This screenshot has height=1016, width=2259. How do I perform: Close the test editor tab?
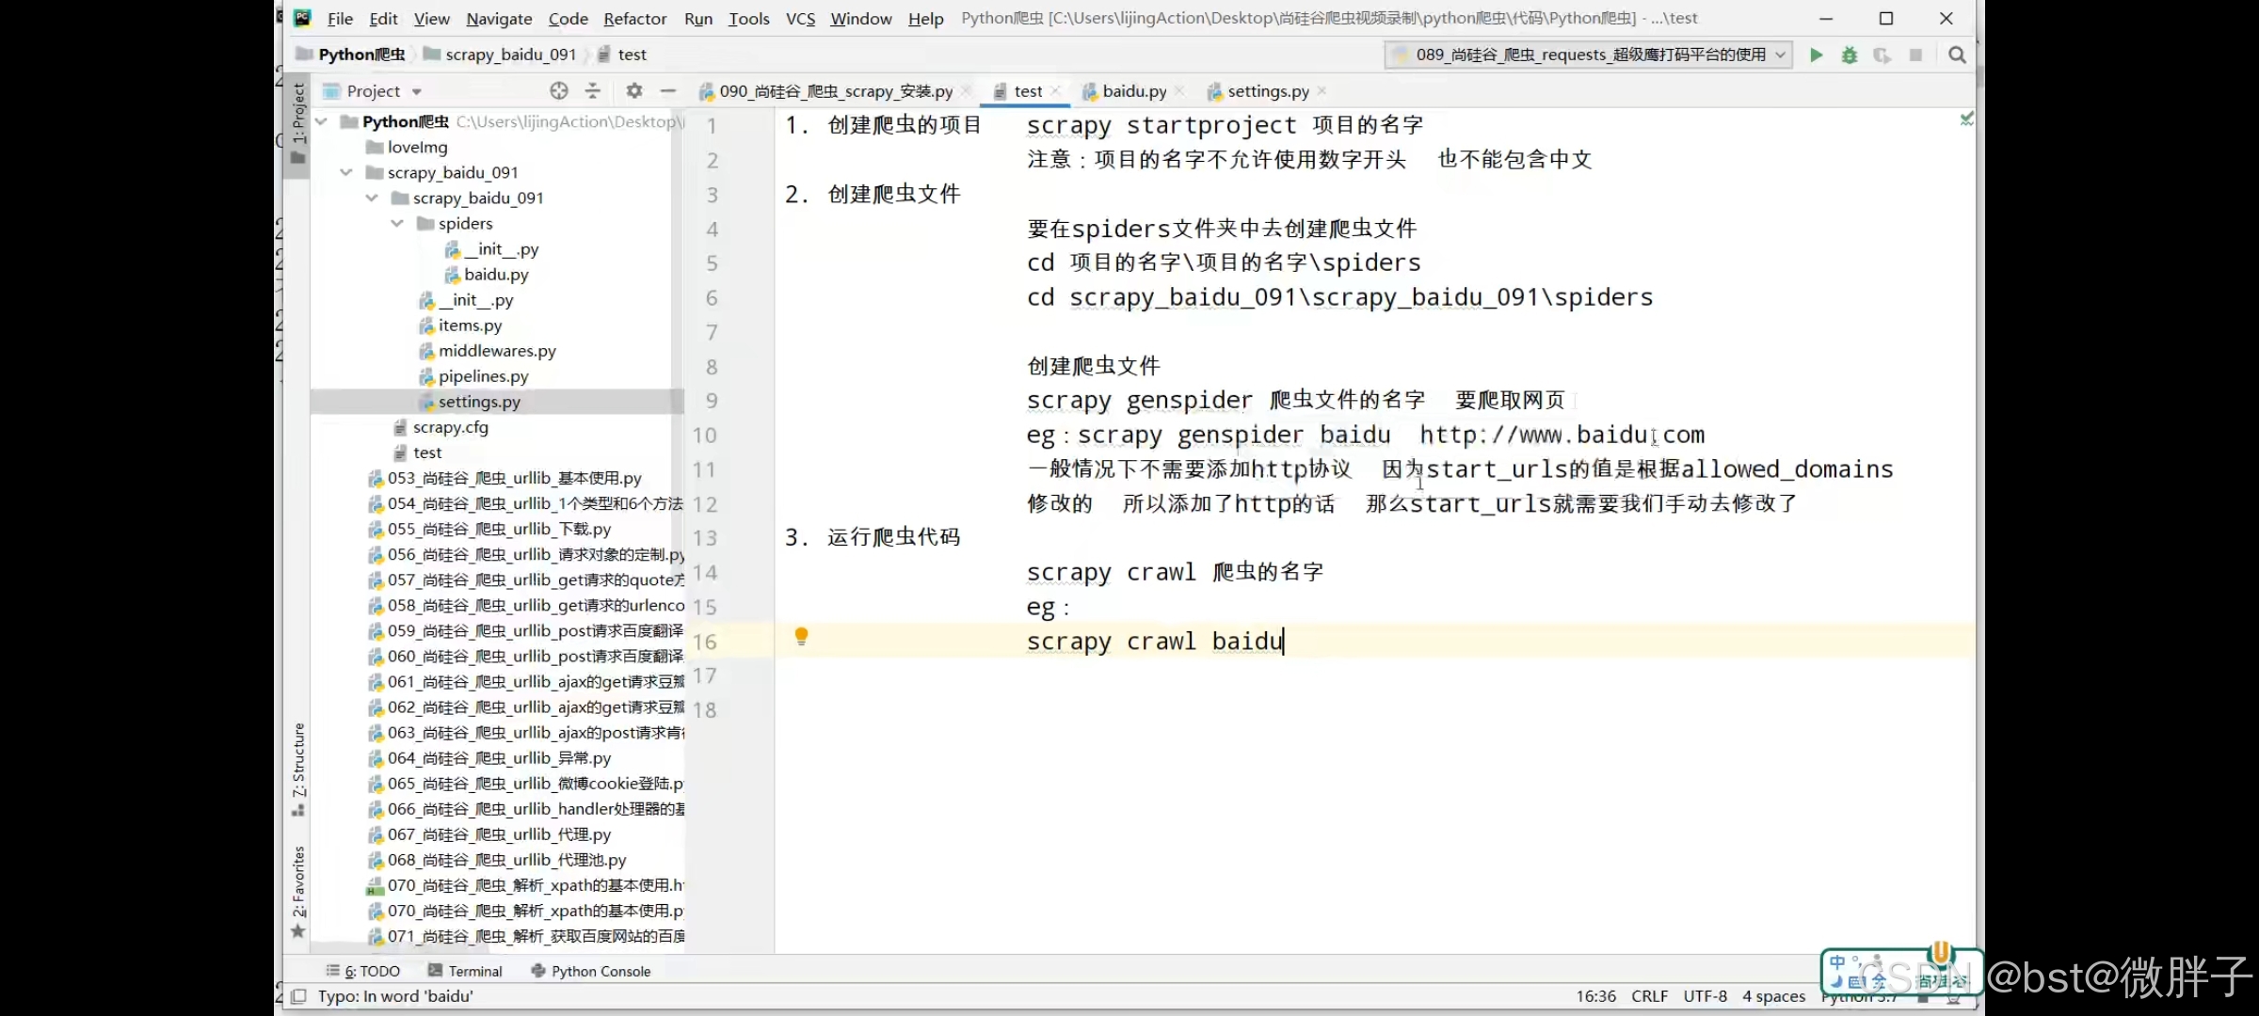(x=1055, y=90)
